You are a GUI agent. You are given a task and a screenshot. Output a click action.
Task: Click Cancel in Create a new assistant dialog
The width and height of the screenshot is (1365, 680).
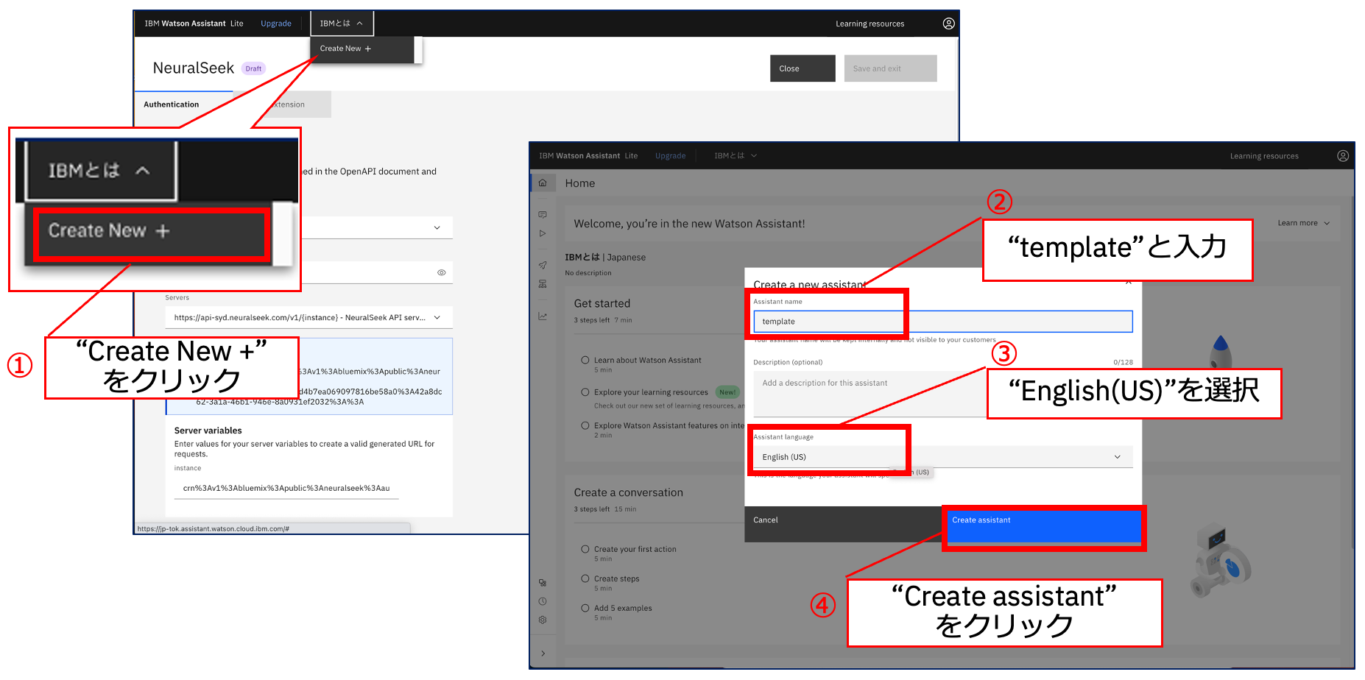click(843, 524)
